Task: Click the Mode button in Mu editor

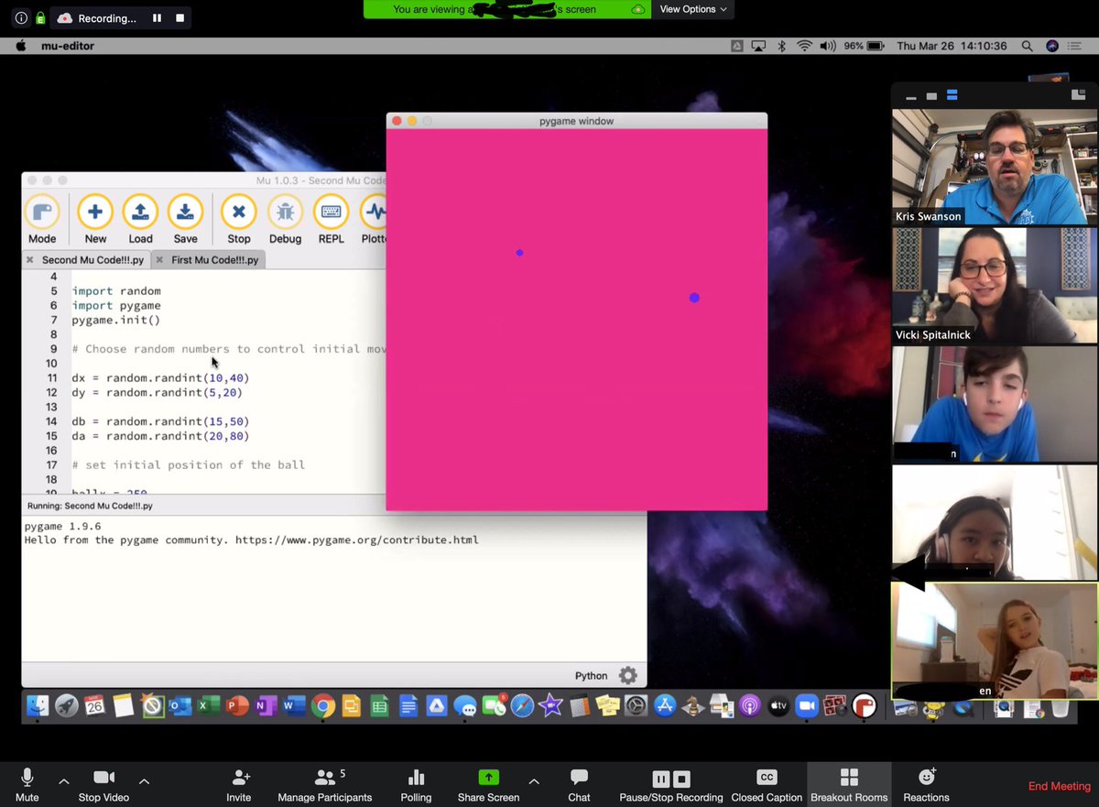Action: click(42, 220)
